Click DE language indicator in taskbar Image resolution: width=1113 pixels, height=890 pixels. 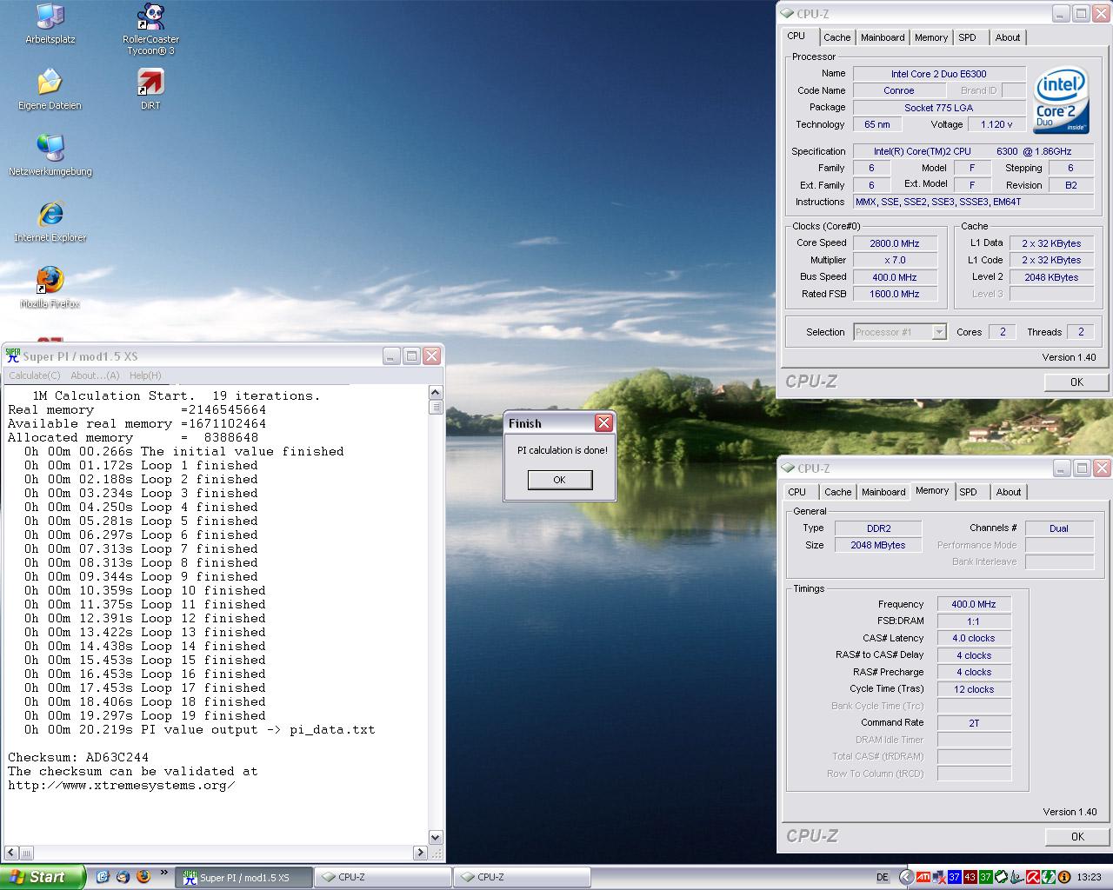point(883,878)
